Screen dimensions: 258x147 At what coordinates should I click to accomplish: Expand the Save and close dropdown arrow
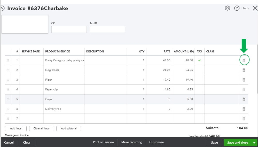(254, 143)
